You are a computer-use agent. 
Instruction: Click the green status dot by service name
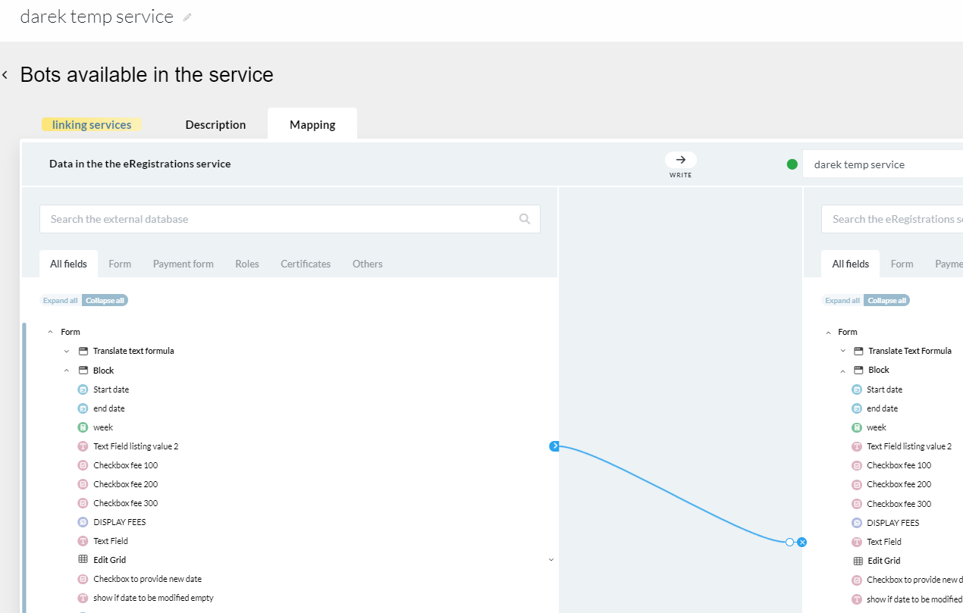click(792, 164)
